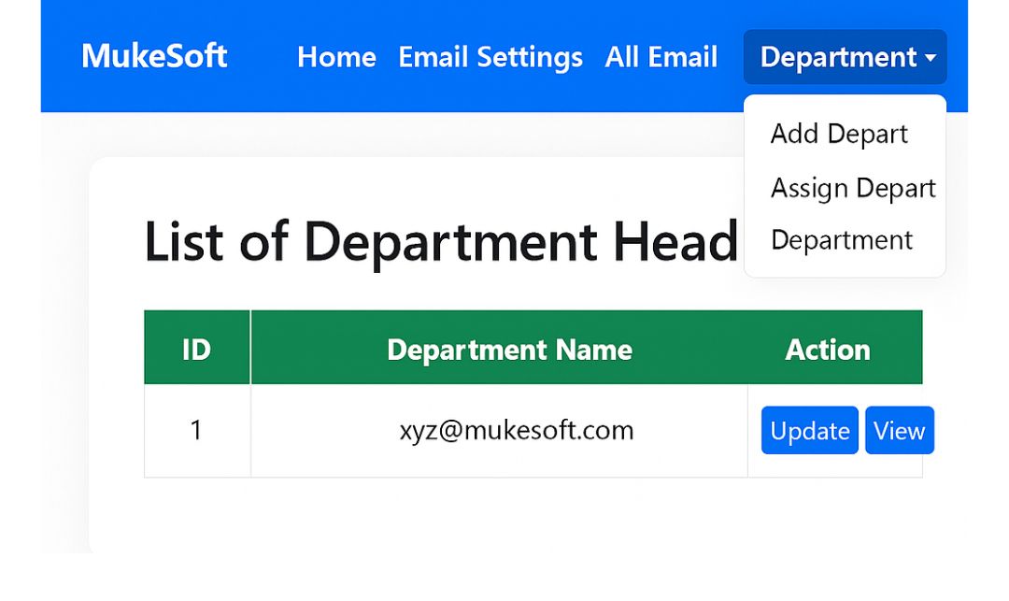1009x601 pixels.
Task: Open Email Settings page
Action: 490,57
